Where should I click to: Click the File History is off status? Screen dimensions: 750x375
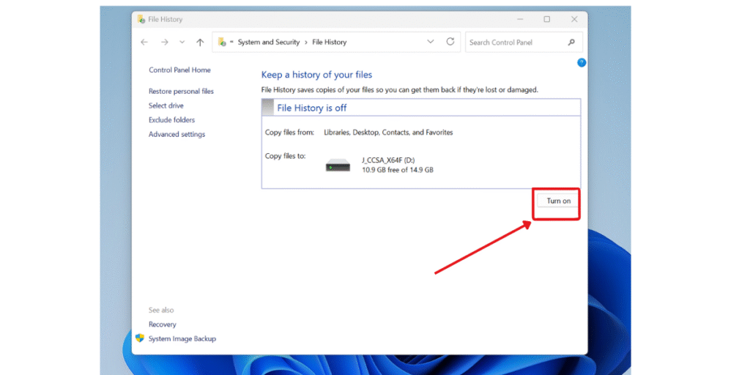pyautogui.click(x=312, y=108)
